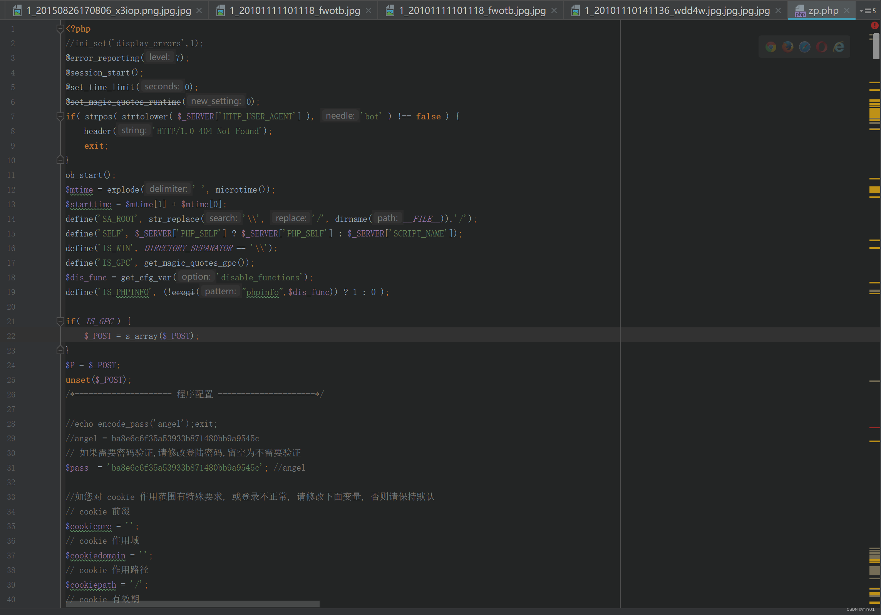Click the red inspection error indicator
The width and height of the screenshot is (881, 615).
tap(875, 26)
